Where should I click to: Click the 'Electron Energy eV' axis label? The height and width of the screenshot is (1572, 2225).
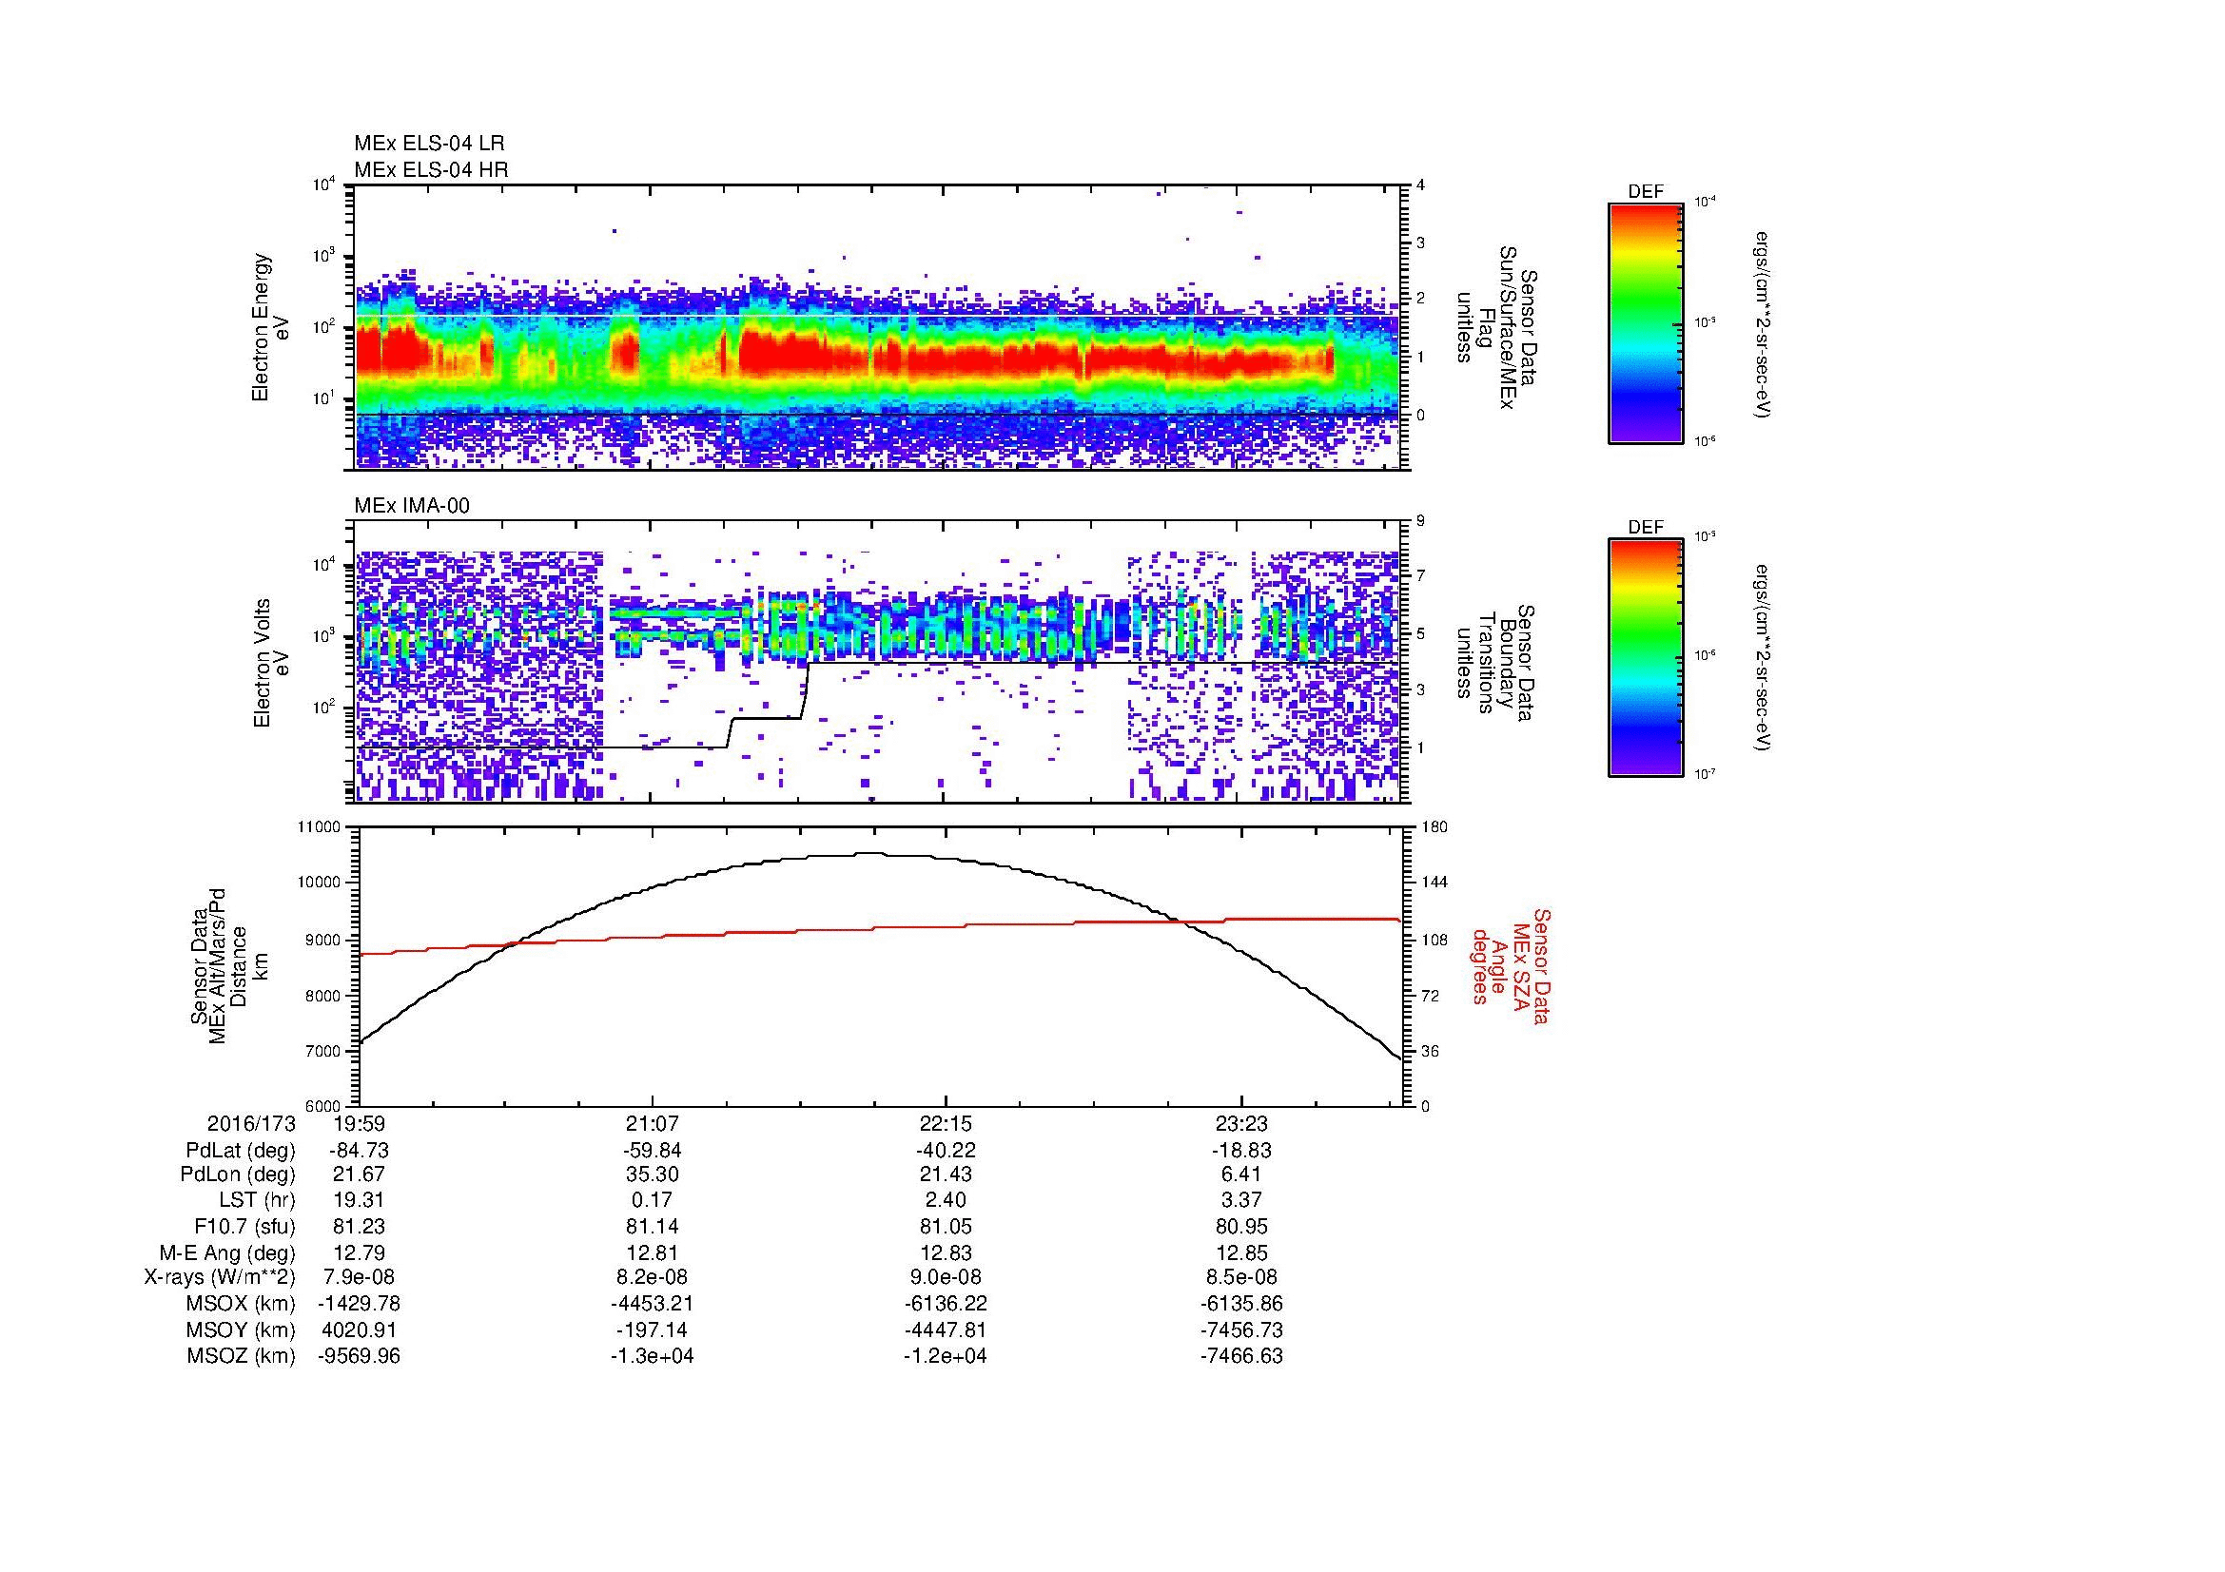pos(270,327)
